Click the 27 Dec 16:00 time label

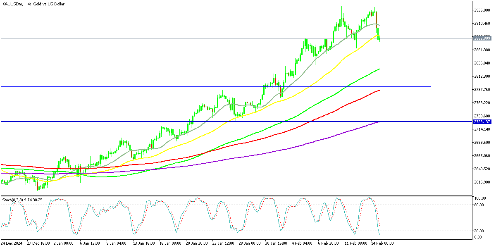coord(38,243)
